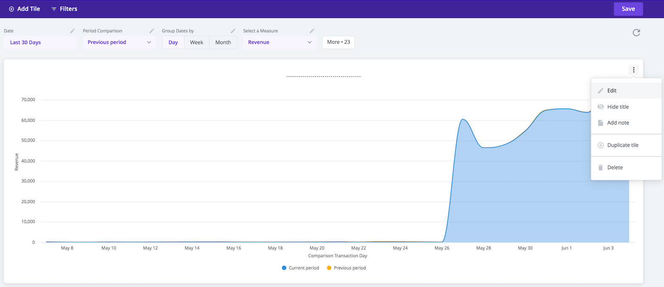Click pencil icon beside Group Dates by
The height and width of the screenshot is (287, 664).
[x=233, y=31]
